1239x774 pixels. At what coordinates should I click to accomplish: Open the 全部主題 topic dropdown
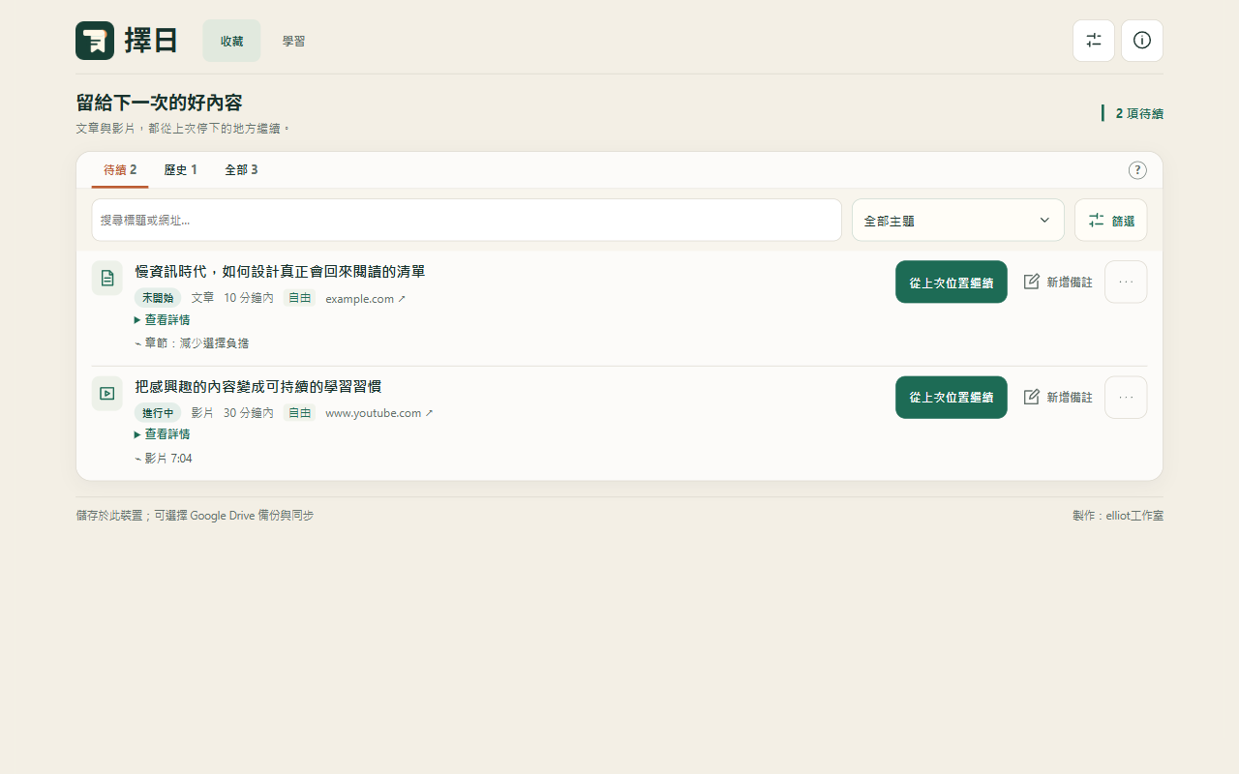coord(958,220)
